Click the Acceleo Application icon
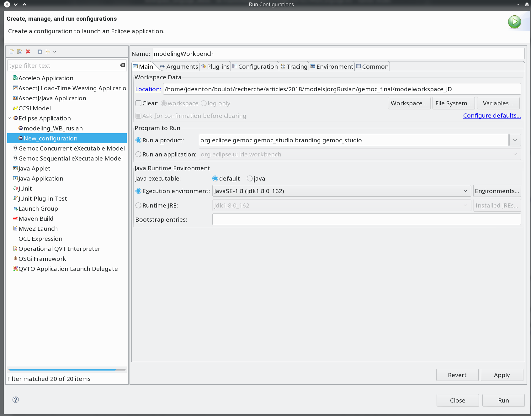531x416 pixels. coord(15,78)
